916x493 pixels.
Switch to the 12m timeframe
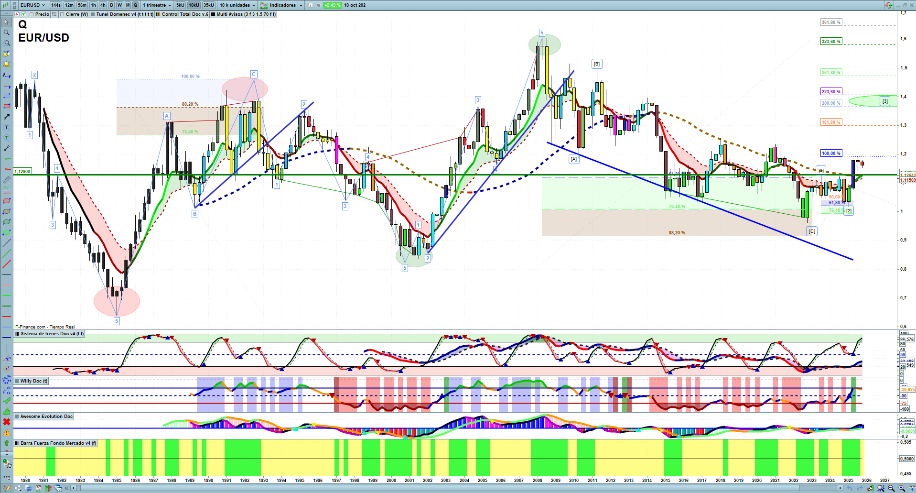point(69,5)
